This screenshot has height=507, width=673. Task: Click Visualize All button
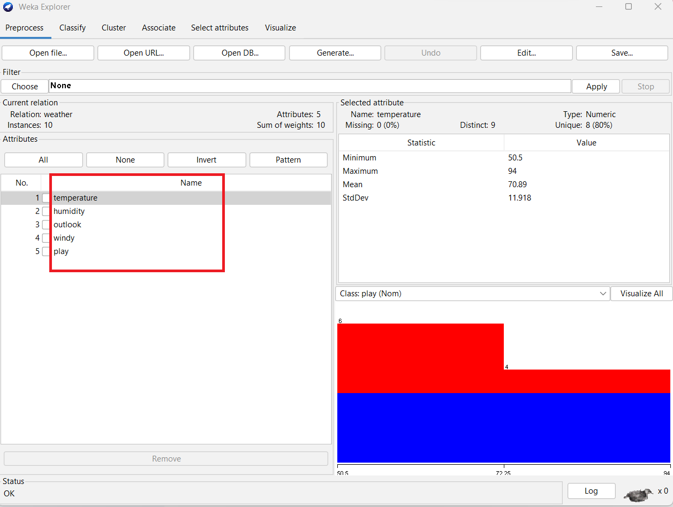click(641, 294)
